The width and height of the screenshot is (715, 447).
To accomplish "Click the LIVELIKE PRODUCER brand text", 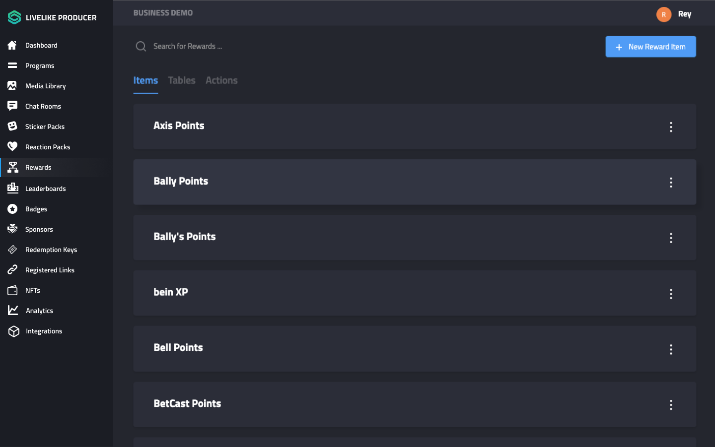I will pyautogui.click(x=61, y=18).
